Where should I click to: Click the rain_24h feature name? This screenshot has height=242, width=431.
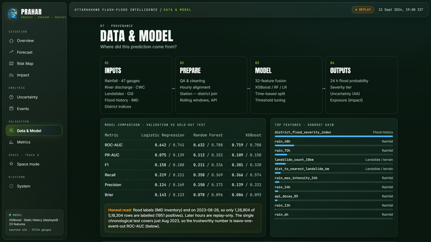pyautogui.click(x=282, y=187)
